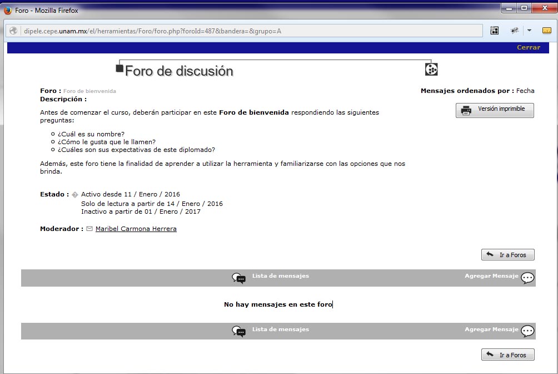
Task: Click the upper Ir a Foros button
Action: click(x=507, y=255)
